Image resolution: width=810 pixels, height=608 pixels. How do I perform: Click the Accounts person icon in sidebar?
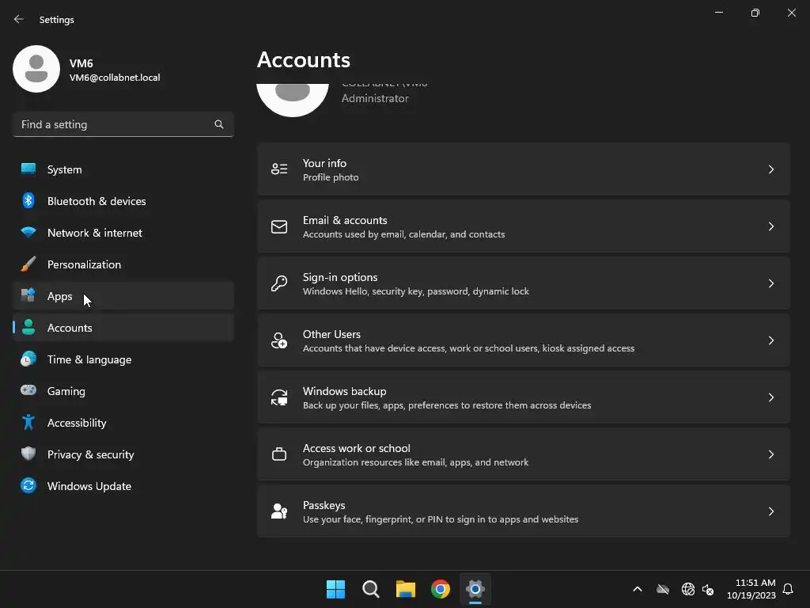point(28,327)
